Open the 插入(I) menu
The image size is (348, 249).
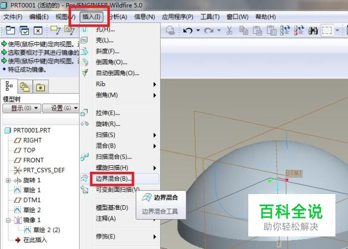click(x=91, y=17)
